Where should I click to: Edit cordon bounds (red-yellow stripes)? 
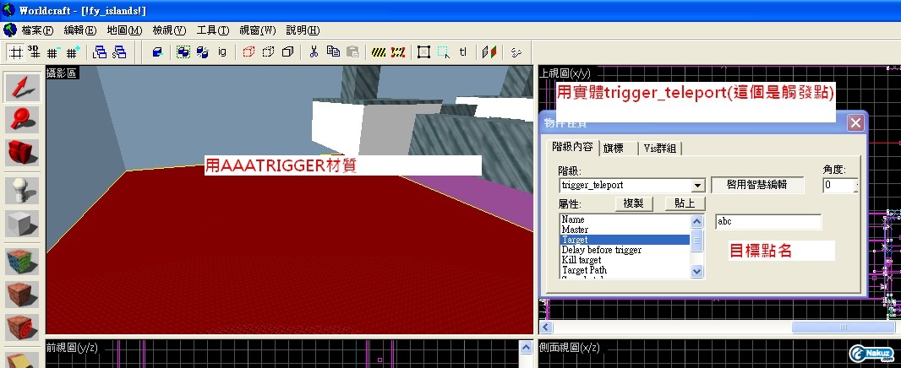coord(397,53)
